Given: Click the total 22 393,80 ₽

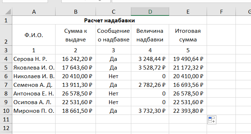Looking at the screenshot, I should tap(188, 111).
